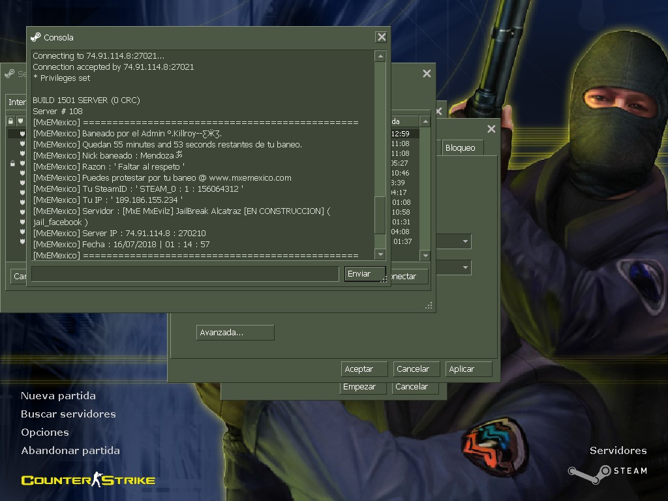Viewport: 668px width, 501px height.
Task: Click Cancelar next to Empezar
Action: [415, 387]
